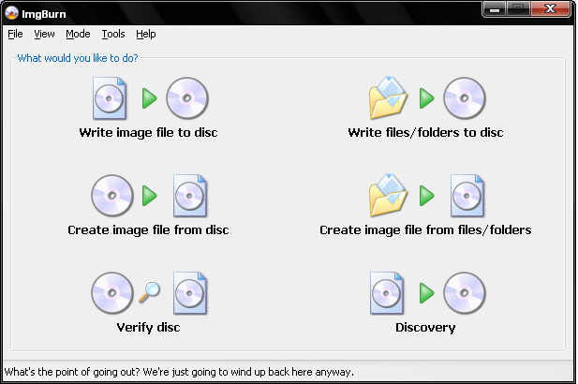Click image file icon above Discovery
This screenshot has height=384, width=578.
(387, 293)
